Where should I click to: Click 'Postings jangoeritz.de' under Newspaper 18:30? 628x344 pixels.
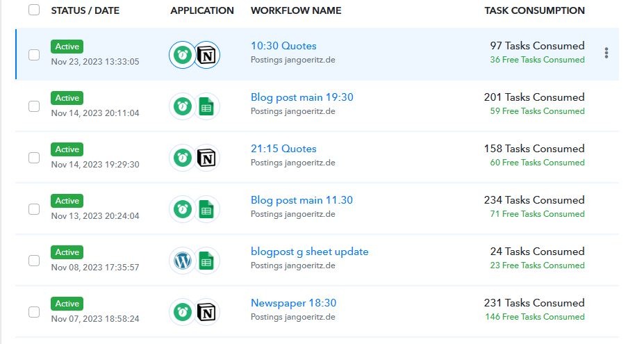292,317
